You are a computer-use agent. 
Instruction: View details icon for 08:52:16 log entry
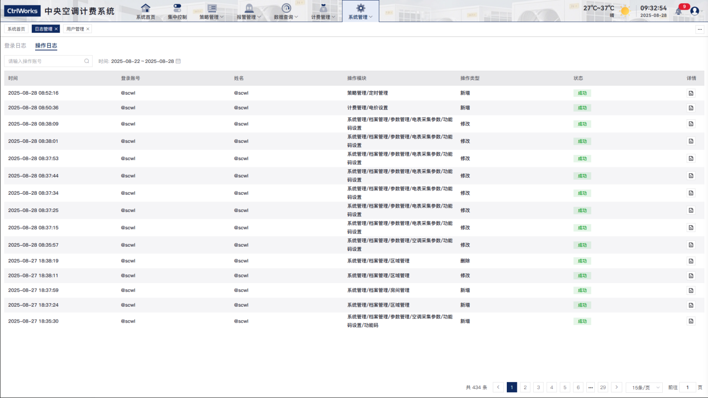coord(691,93)
